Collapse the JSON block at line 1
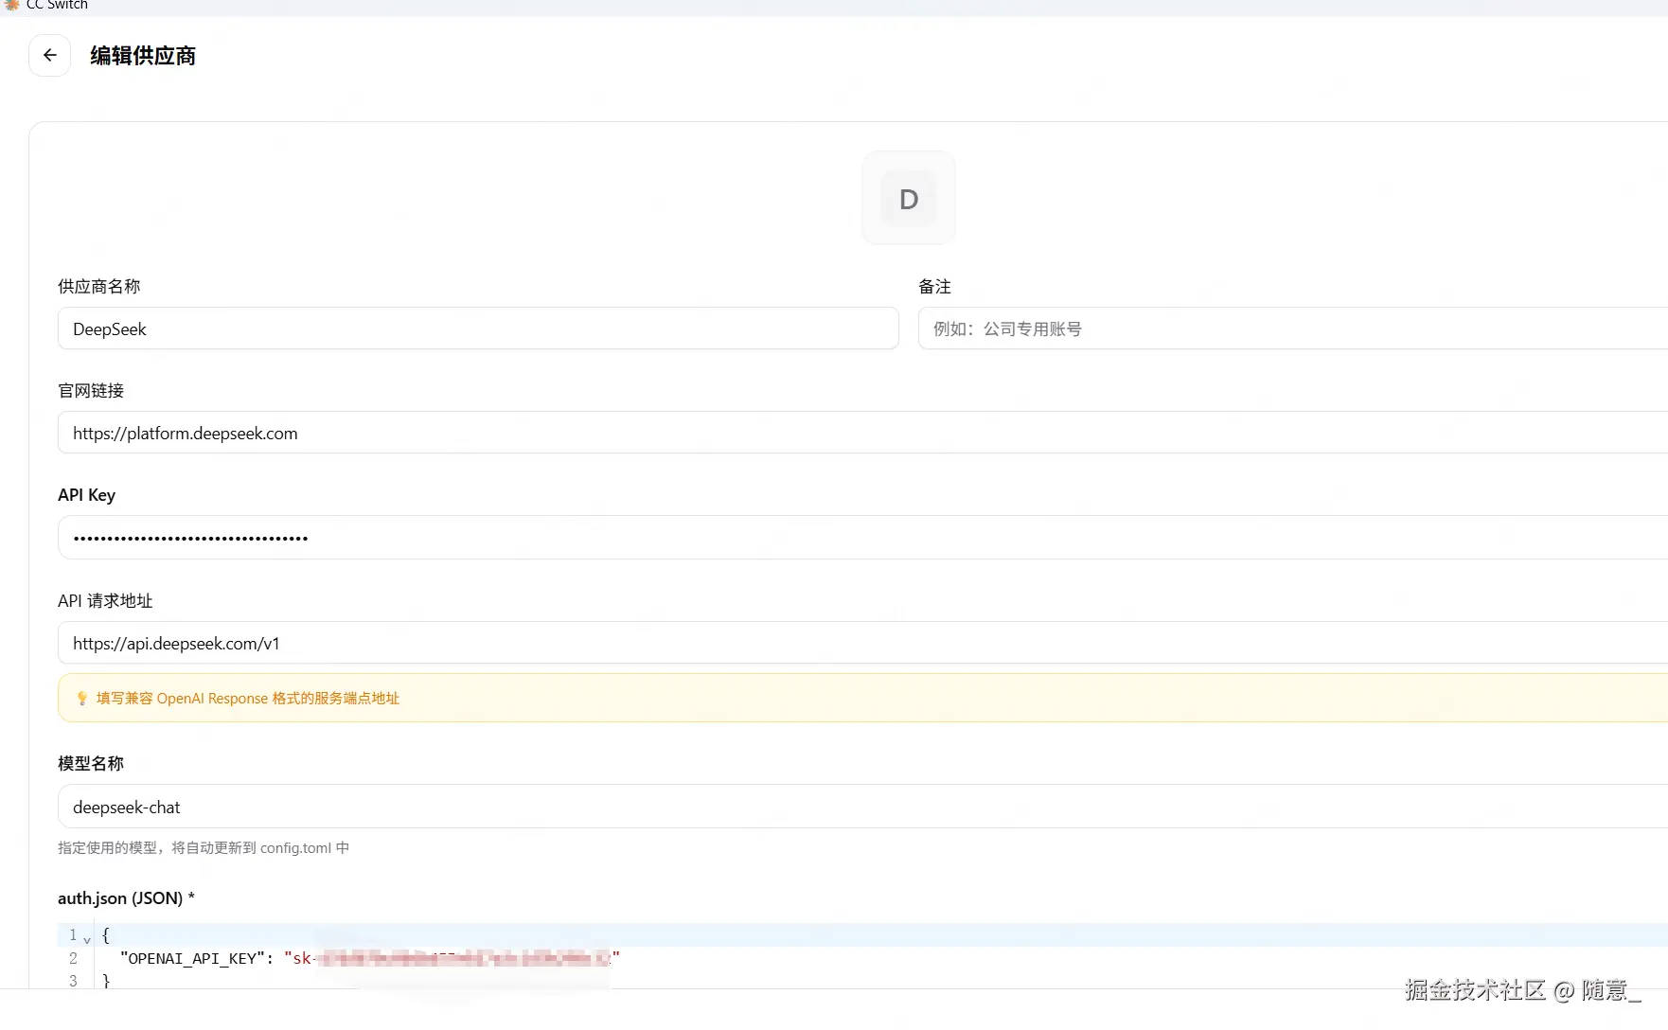This screenshot has width=1668, height=1030. [87, 939]
